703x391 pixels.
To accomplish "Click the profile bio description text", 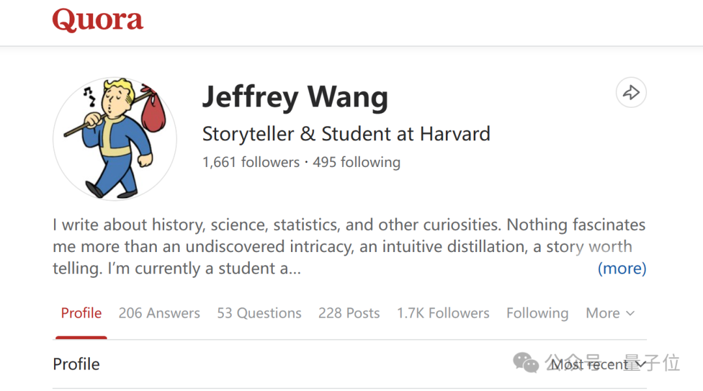I will pos(350,247).
